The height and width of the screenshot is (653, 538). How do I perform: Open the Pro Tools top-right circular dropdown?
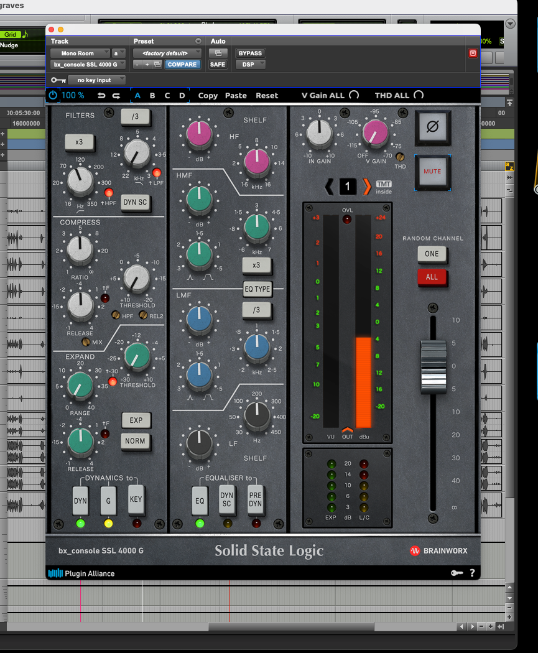(510, 24)
